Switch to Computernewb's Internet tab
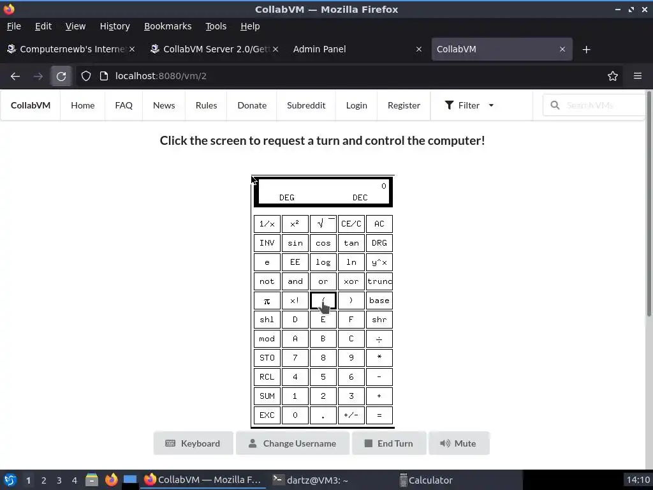The image size is (653, 490). click(71, 49)
